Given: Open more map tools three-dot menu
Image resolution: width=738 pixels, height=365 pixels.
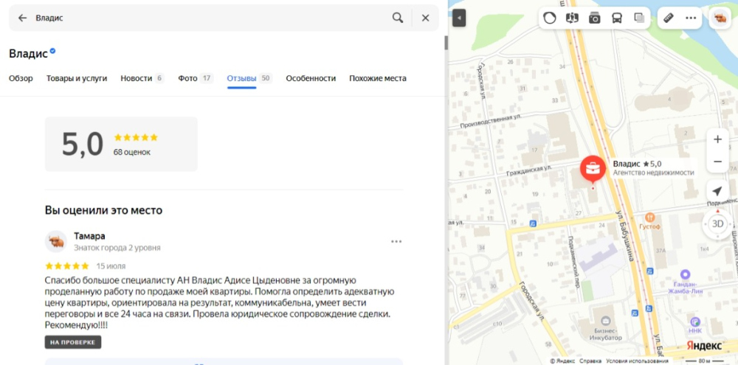Looking at the screenshot, I should click(x=691, y=18).
